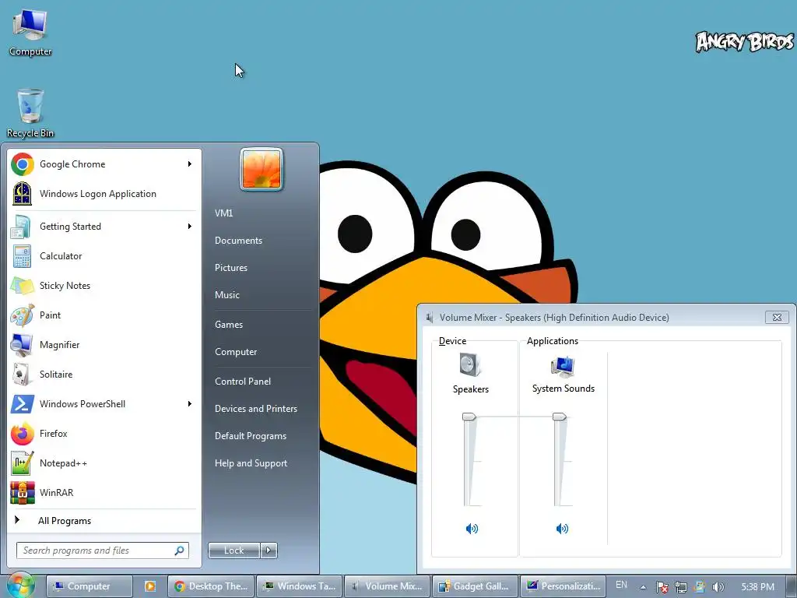The image size is (797, 598).
Task: Open Action Center flag tray icon
Action: 662,587
